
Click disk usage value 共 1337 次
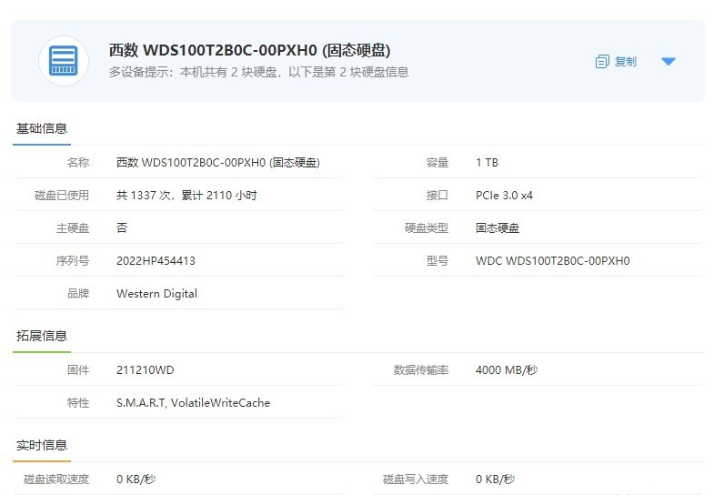tap(143, 196)
